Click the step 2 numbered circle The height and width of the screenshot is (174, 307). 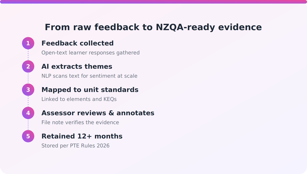pyautogui.click(x=28, y=66)
